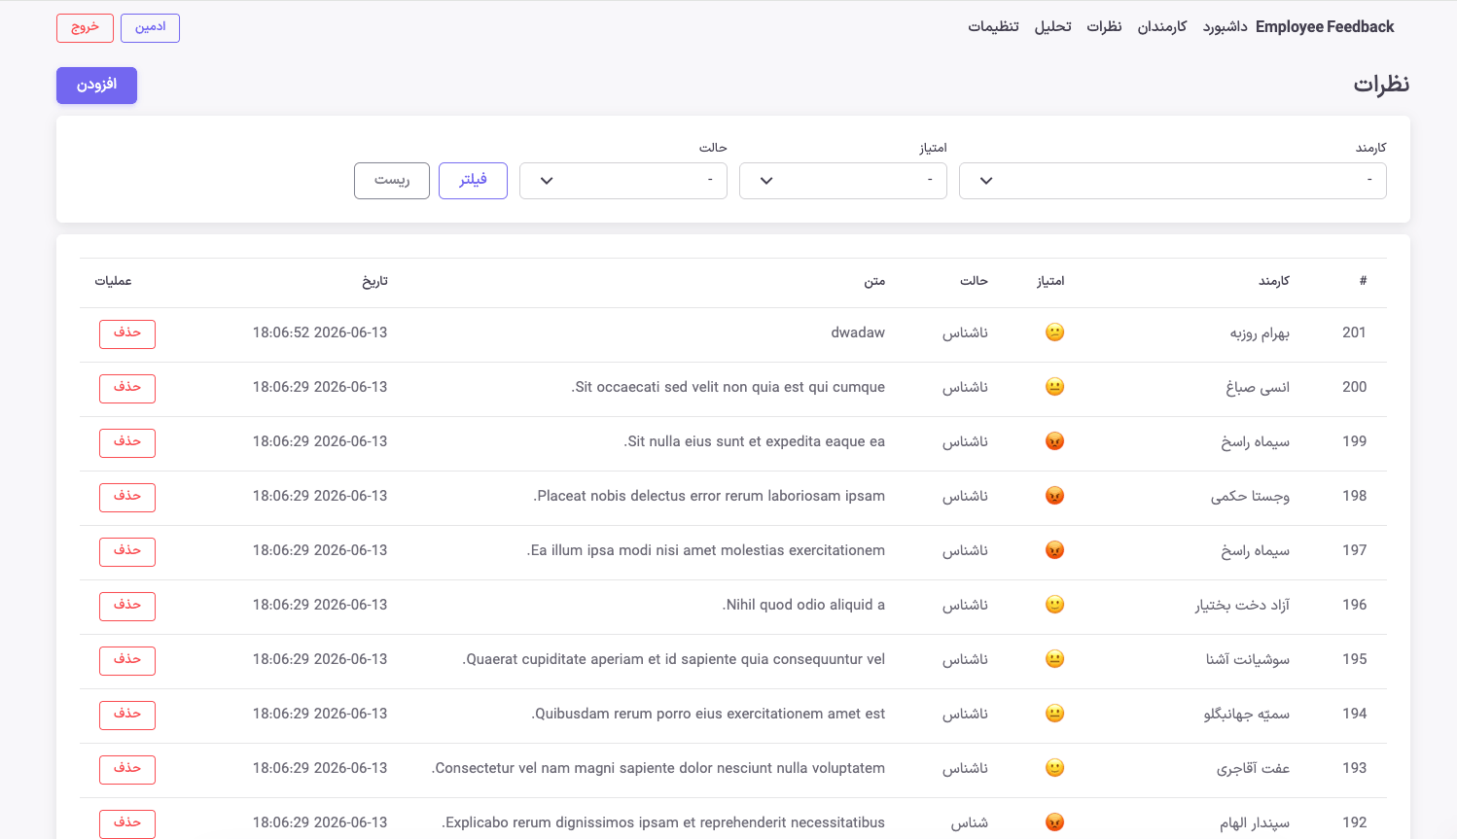Click the smiley emoji in row 196
Viewport: 1457px width, 839px height.
(x=1054, y=605)
